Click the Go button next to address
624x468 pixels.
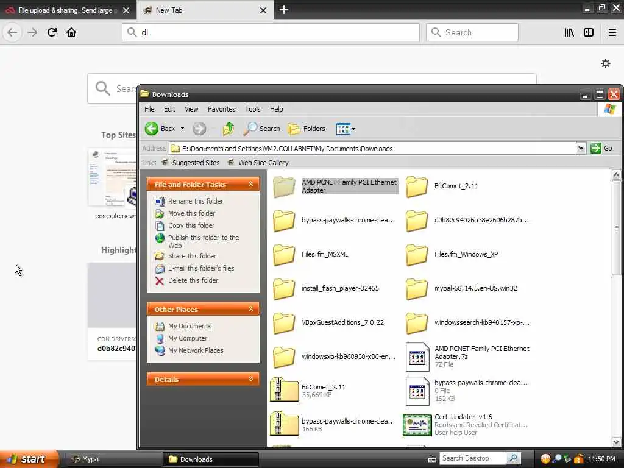pyautogui.click(x=601, y=149)
